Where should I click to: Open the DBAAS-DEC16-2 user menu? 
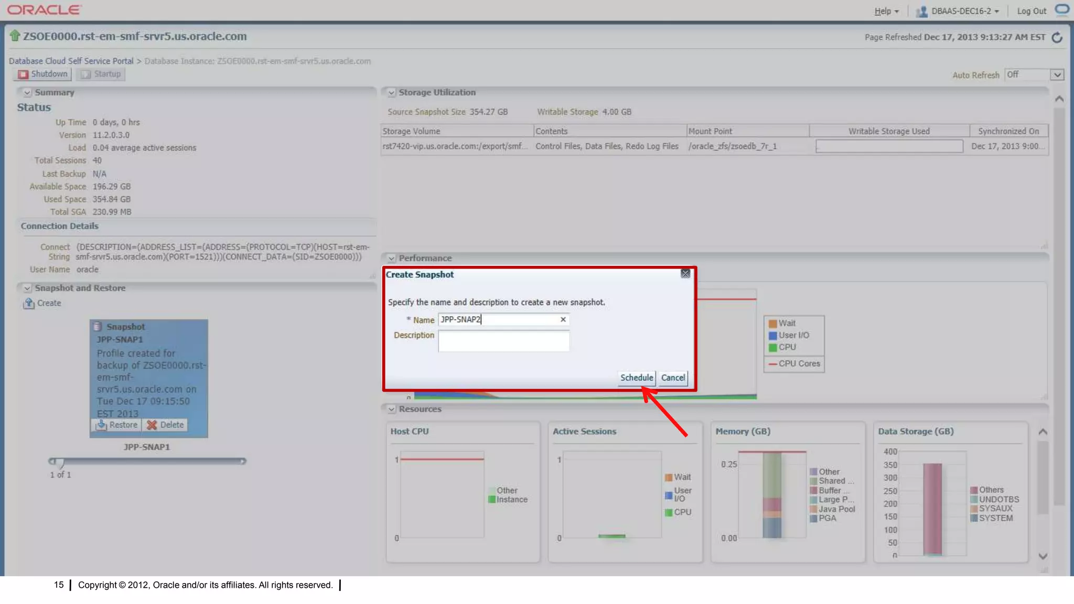coord(965,11)
